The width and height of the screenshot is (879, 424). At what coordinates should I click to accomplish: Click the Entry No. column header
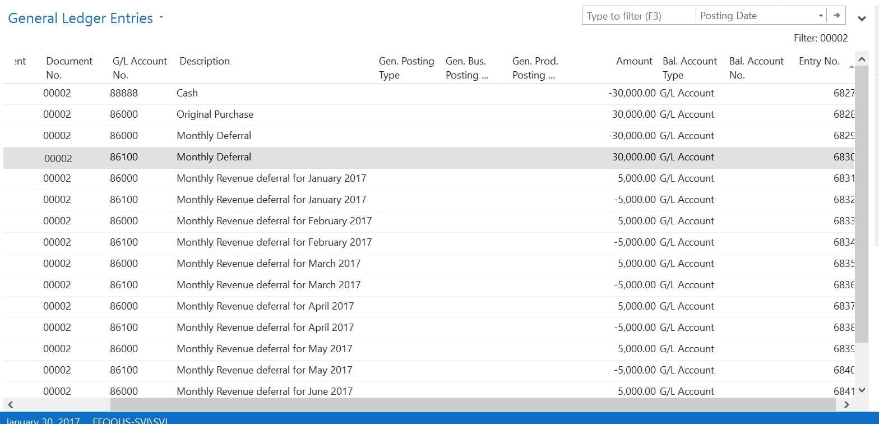pos(818,61)
